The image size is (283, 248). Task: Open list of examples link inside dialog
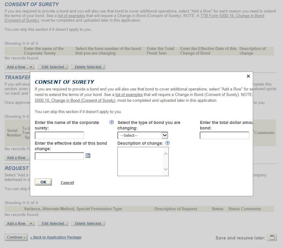[x=129, y=95]
